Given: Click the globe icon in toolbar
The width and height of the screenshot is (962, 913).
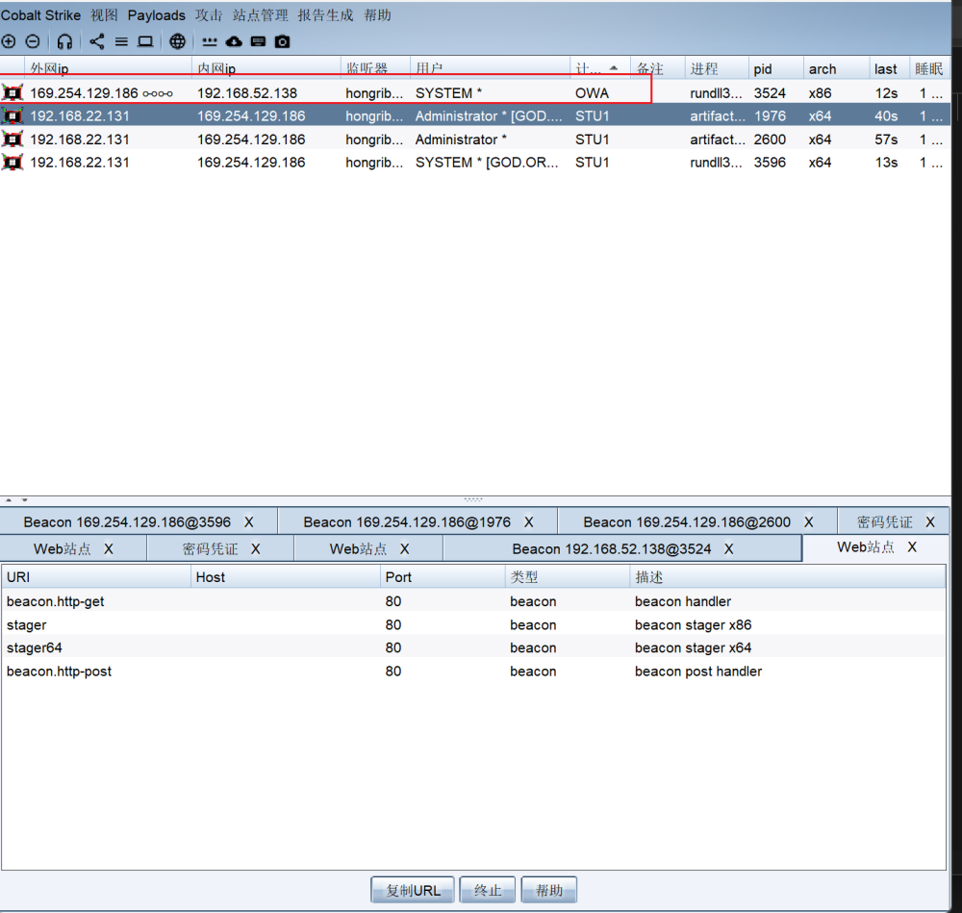Looking at the screenshot, I should point(177,41).
